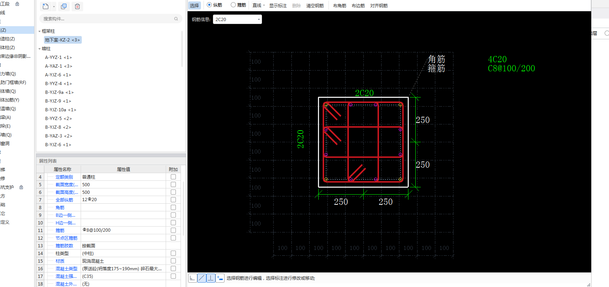Image resolution: width=609 pixels, height=287 pixels.
Task: Select 造柱(Z) in the left sidebar
Action: tap(8, 39)
